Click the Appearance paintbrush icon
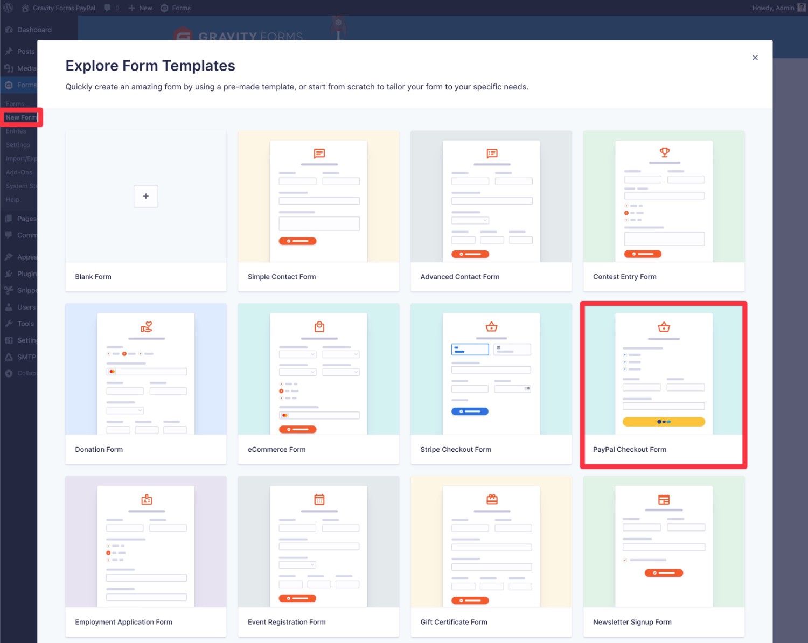 9,257
